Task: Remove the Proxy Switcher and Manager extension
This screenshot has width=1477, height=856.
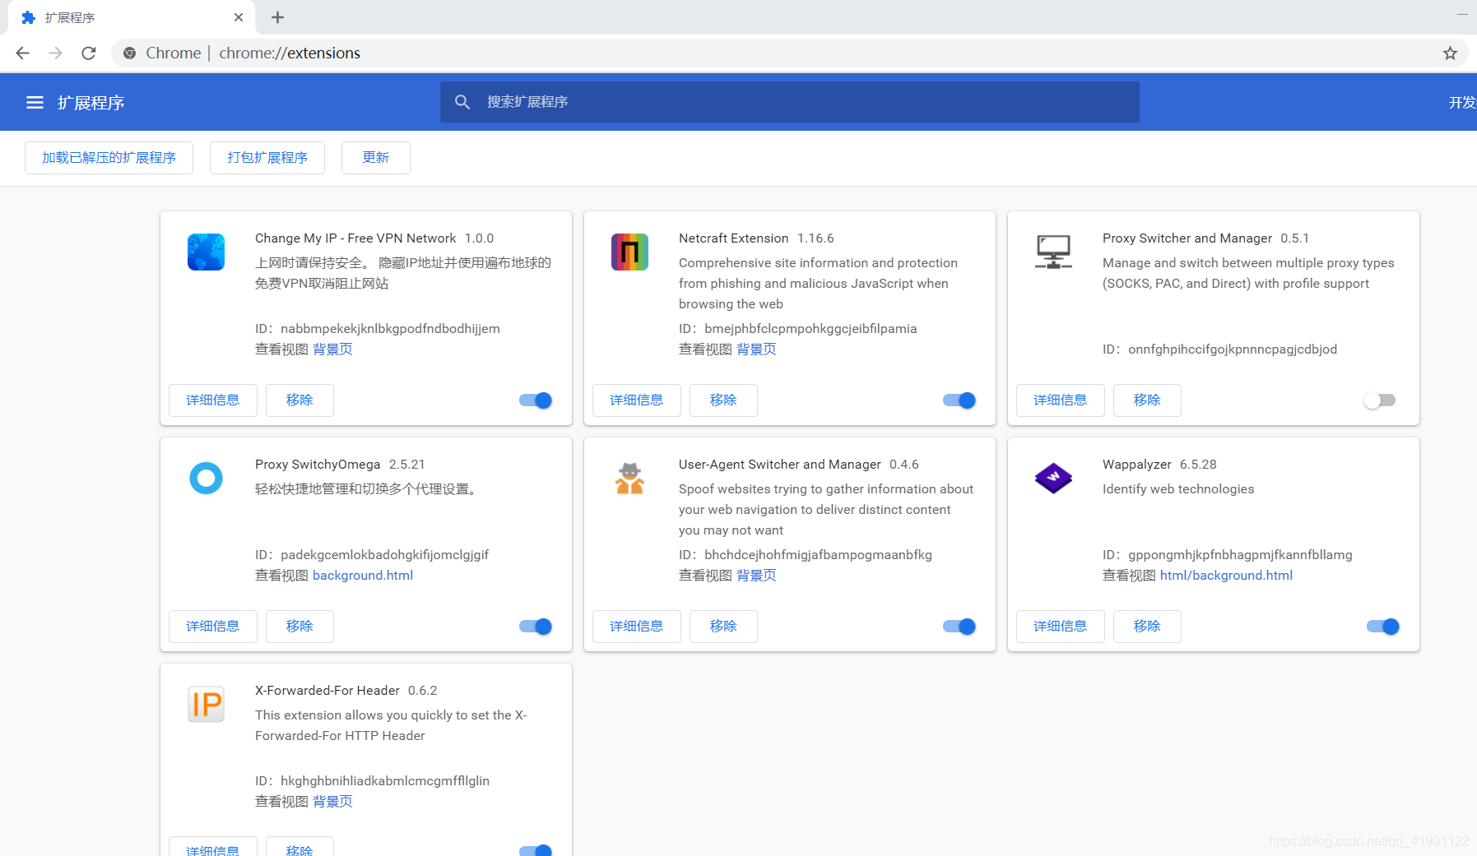Action: pos(1147,400)
